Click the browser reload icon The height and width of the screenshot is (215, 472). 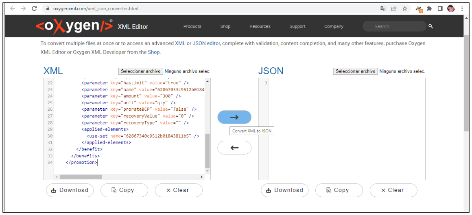click(34, 9)
